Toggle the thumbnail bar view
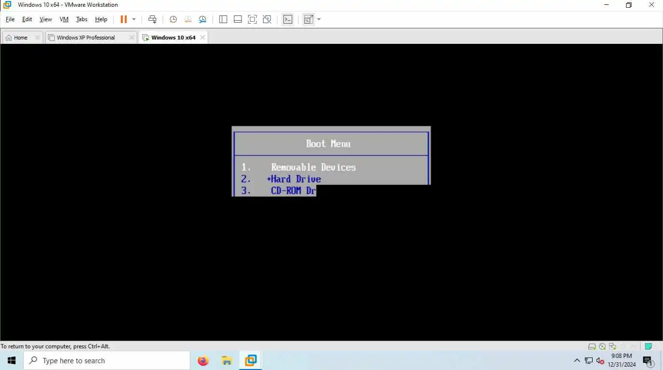This screenshot has width=663, height=370. (x=238, y=19)
